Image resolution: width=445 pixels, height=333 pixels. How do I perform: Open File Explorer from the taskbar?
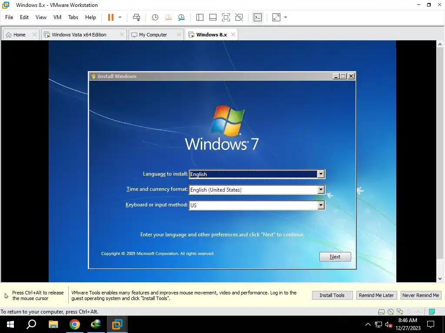click(53, 324)
